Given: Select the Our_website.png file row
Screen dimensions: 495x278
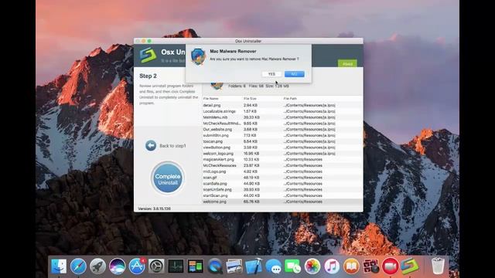Looking at the screenshot, I should pos(282,129).
